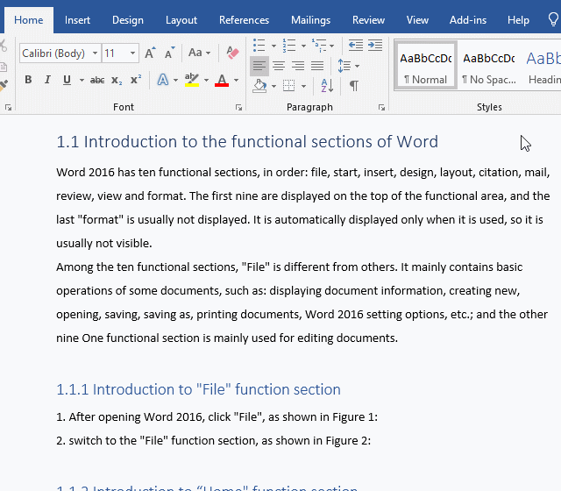Expand numbering library dropdown arrow

[303, 46]
